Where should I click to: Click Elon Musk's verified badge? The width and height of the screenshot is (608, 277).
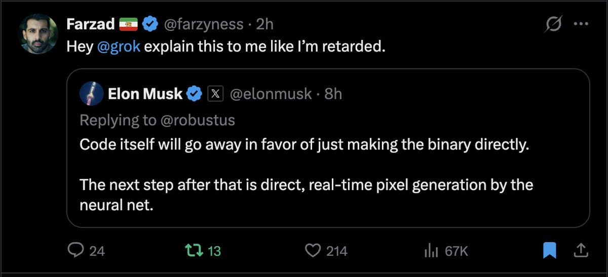[196, 94]
